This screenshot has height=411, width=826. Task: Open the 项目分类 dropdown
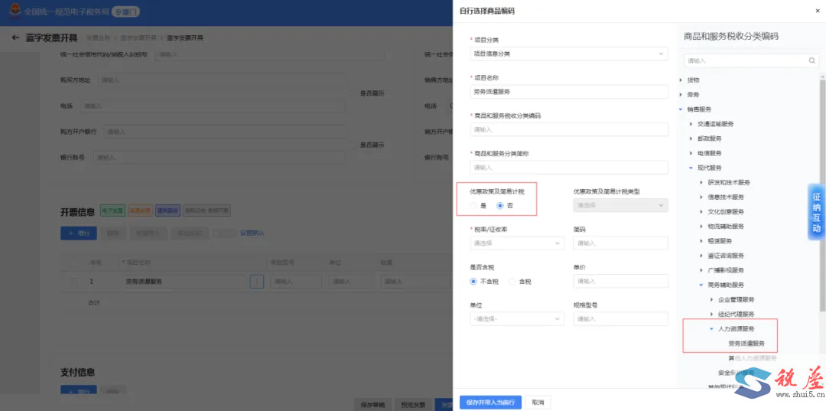click(569, 54)
